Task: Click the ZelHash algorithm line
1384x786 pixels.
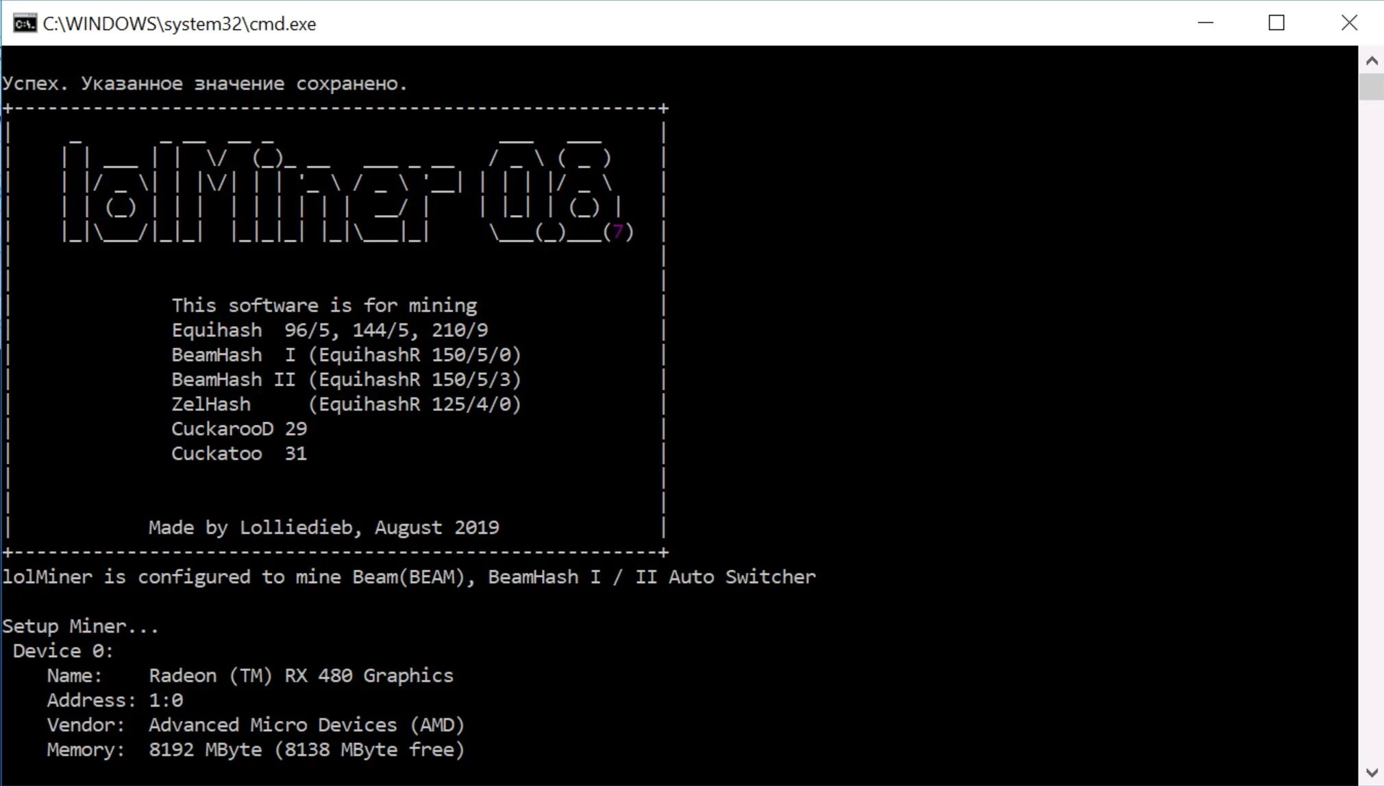Action: tap(346, 404)
